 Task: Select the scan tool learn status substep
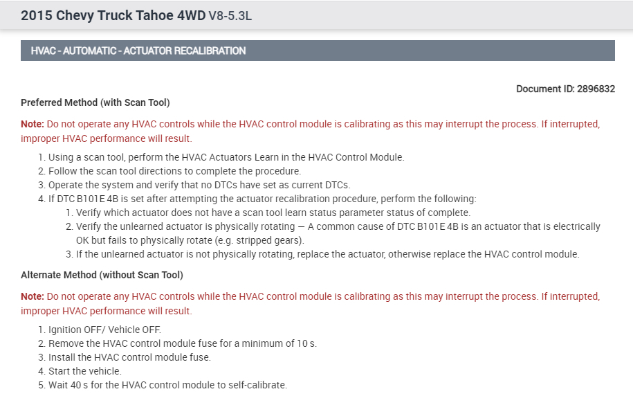273,213
